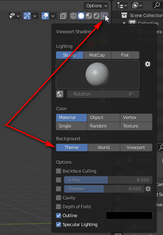
Task: Select solid viewport shading mode
Action: pyautogui.click(x=81, y=16)
